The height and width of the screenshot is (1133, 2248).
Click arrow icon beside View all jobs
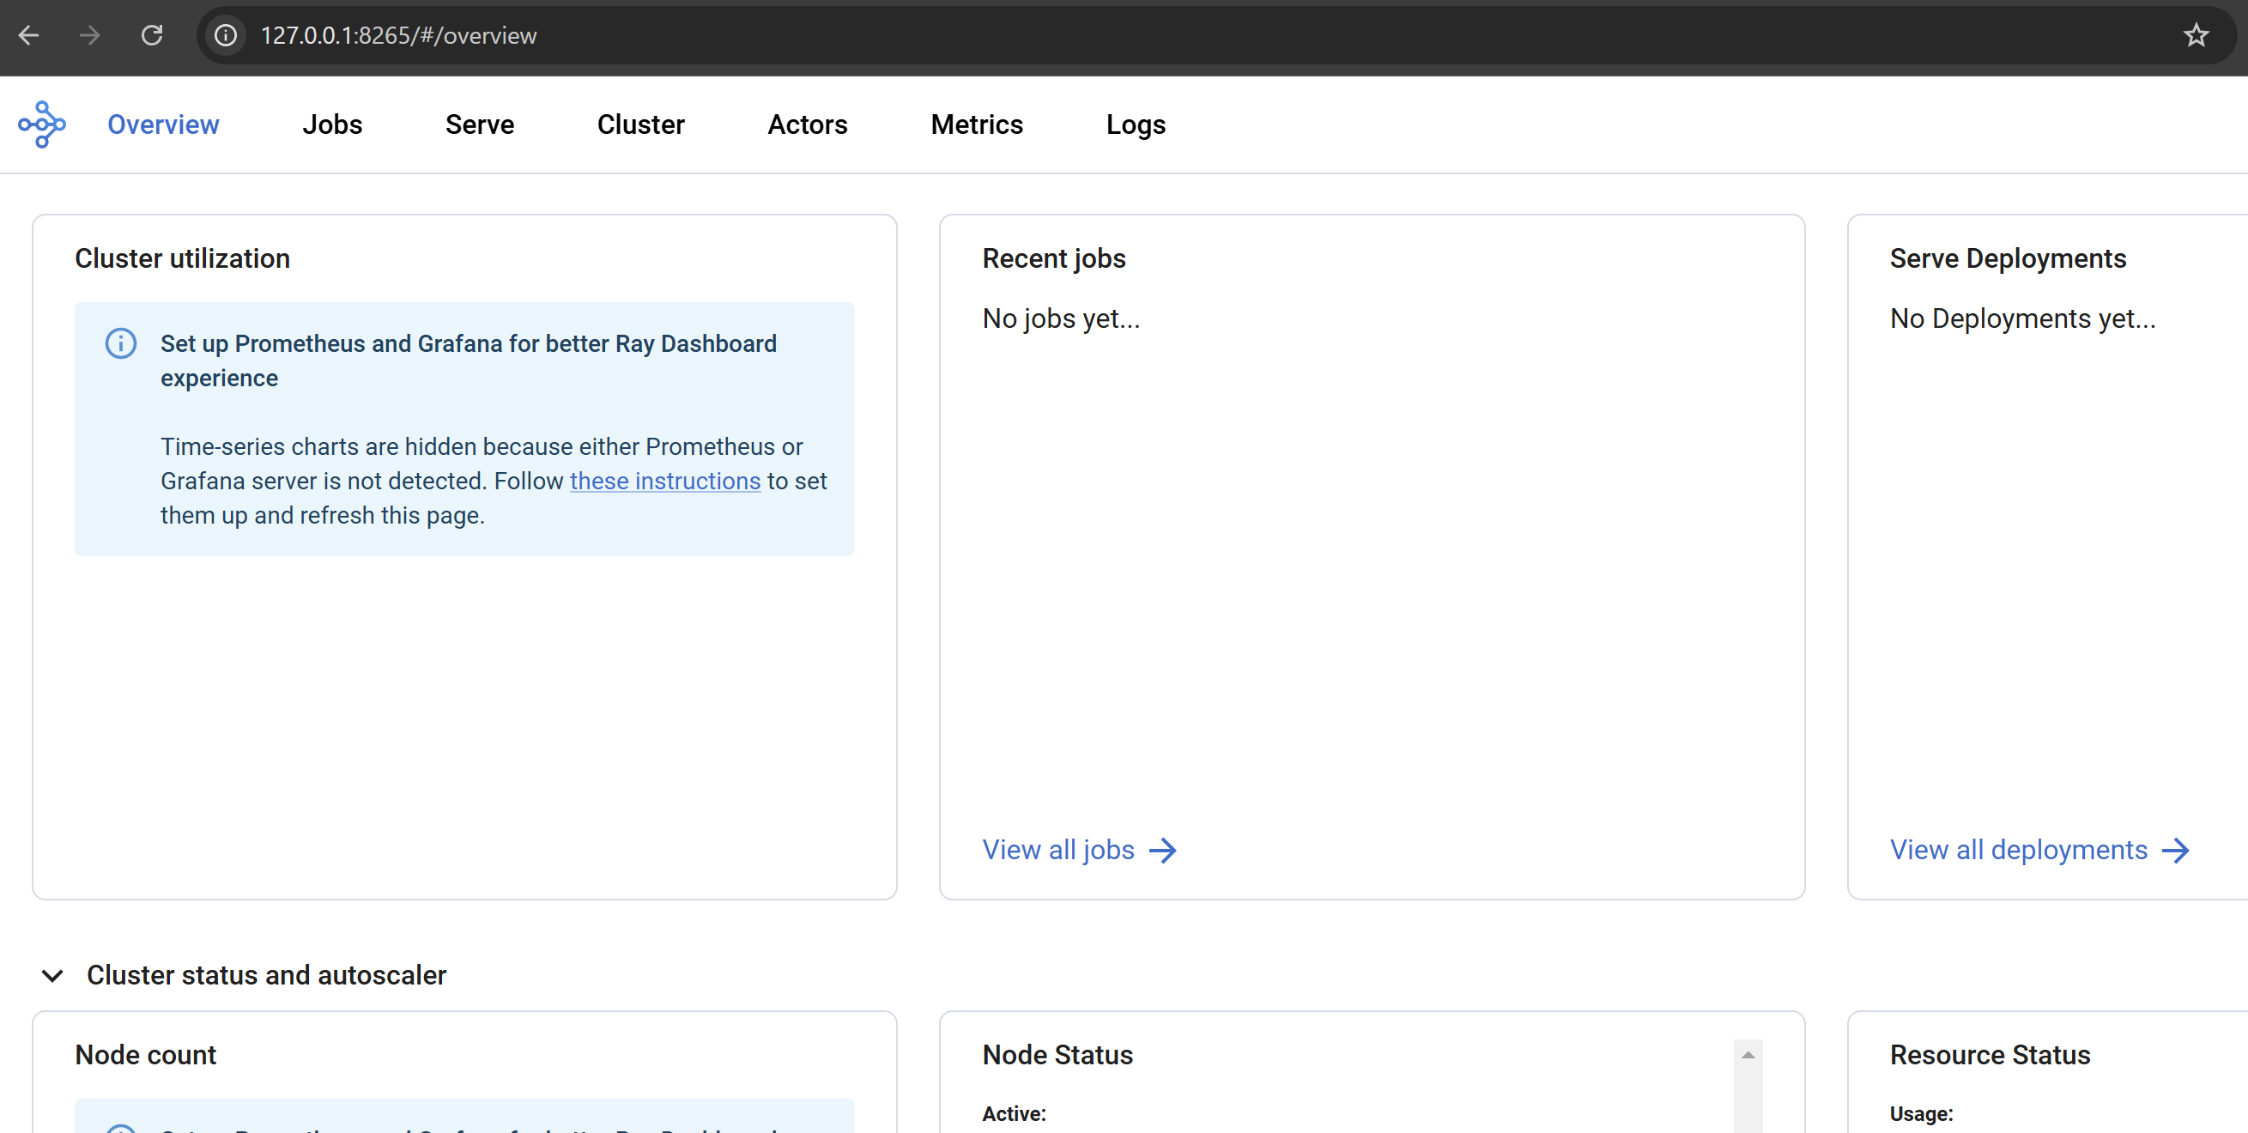(1163, 851)
